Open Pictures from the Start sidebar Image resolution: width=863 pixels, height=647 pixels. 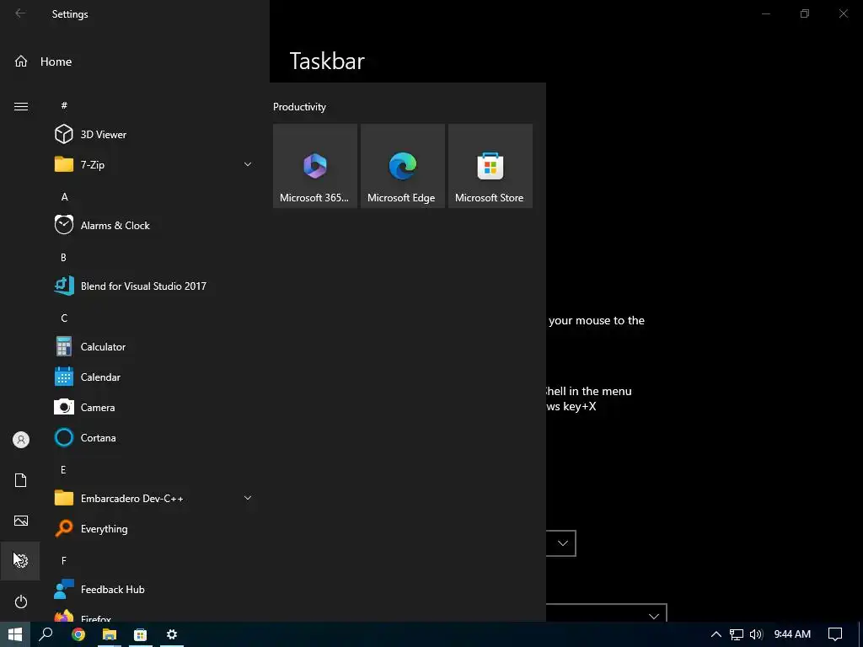(x=21, y=521)
